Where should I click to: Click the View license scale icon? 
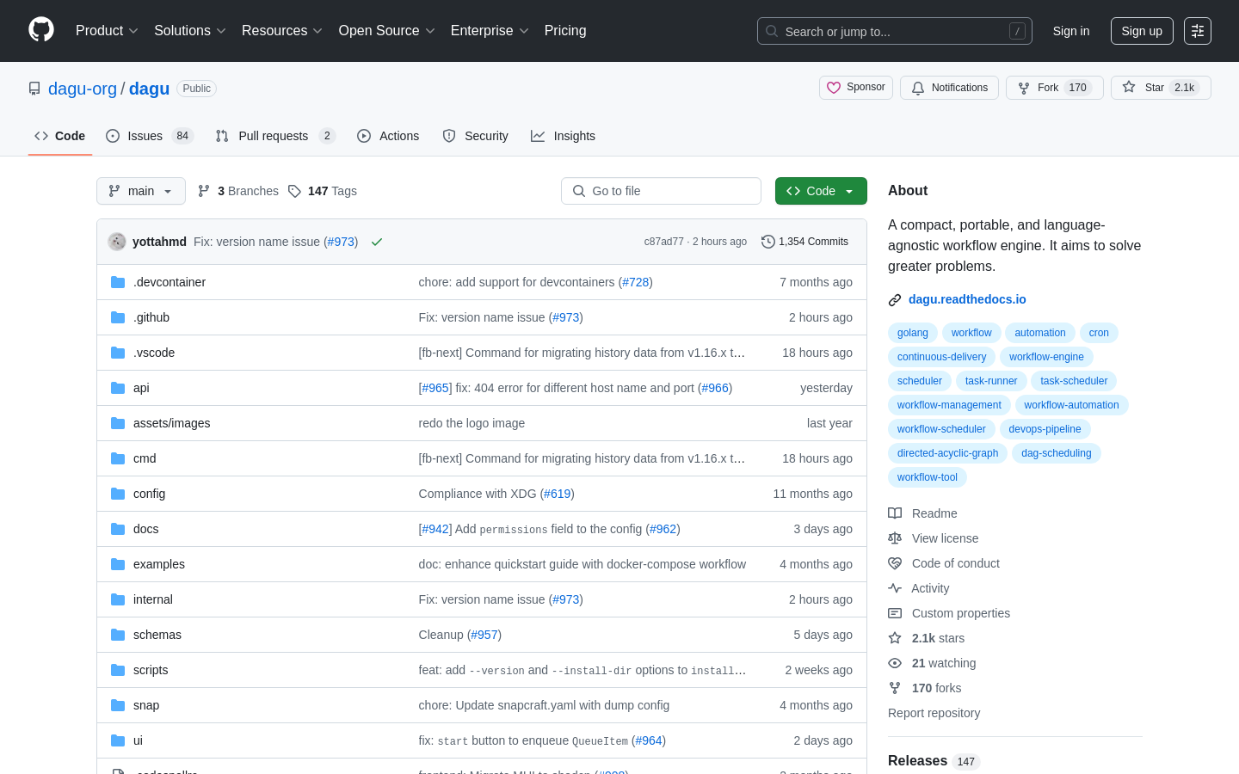coord(895,538)
